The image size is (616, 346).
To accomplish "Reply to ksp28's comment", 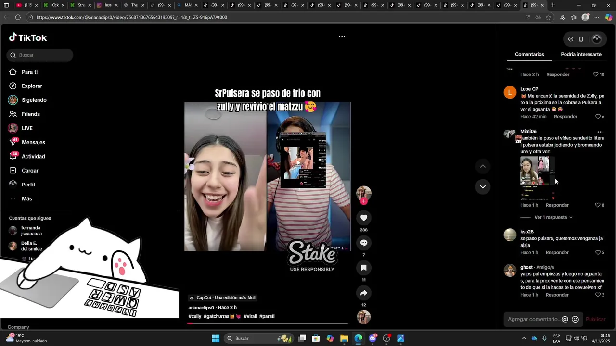I will 557,253.
